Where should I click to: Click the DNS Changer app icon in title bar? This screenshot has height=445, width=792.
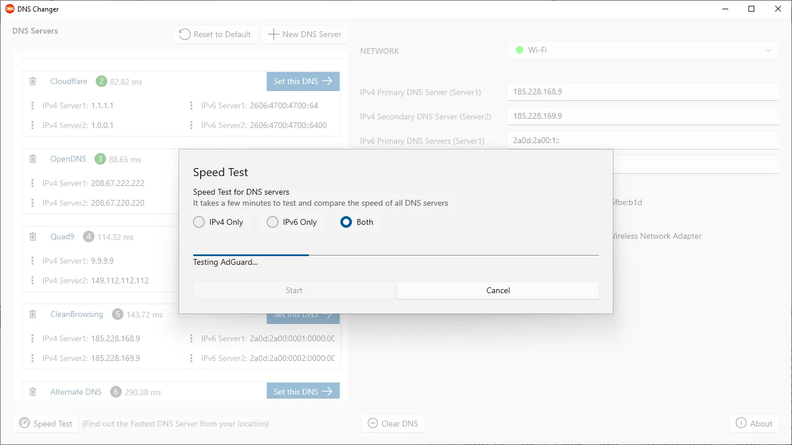coord(9,9)
